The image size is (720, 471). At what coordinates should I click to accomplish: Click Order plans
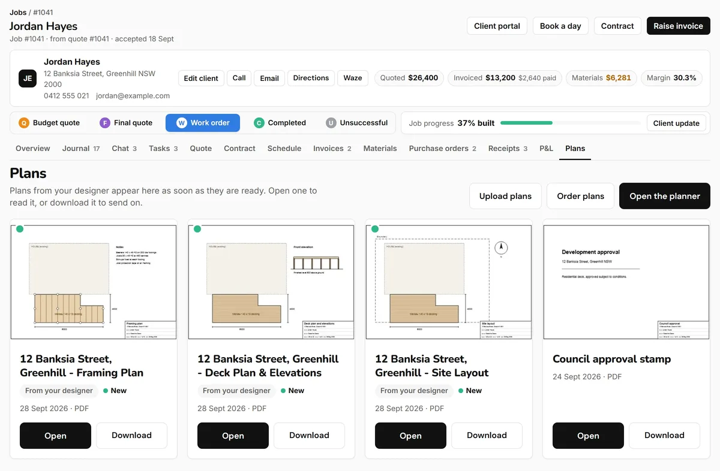click(x=581, y=196)
